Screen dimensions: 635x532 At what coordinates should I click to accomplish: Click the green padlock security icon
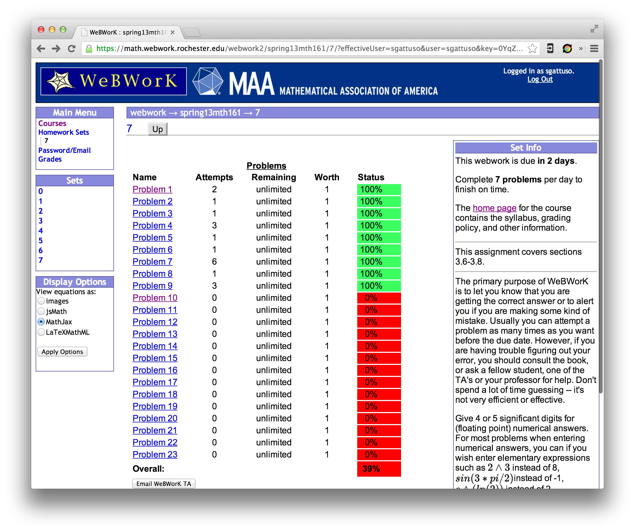89,48
